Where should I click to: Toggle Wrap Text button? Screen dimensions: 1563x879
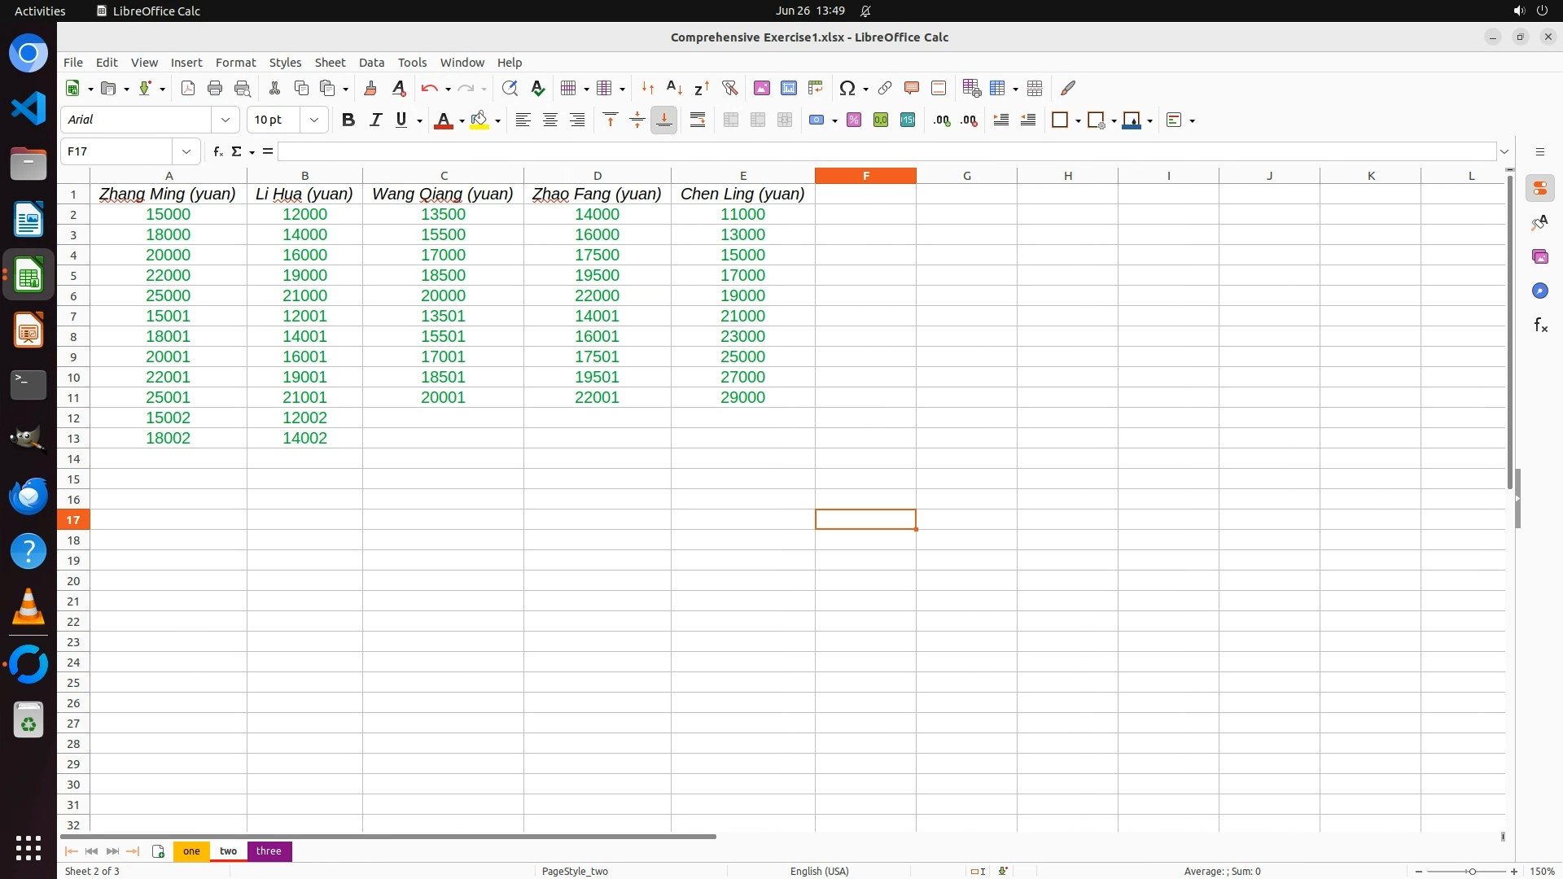(698, 120)
